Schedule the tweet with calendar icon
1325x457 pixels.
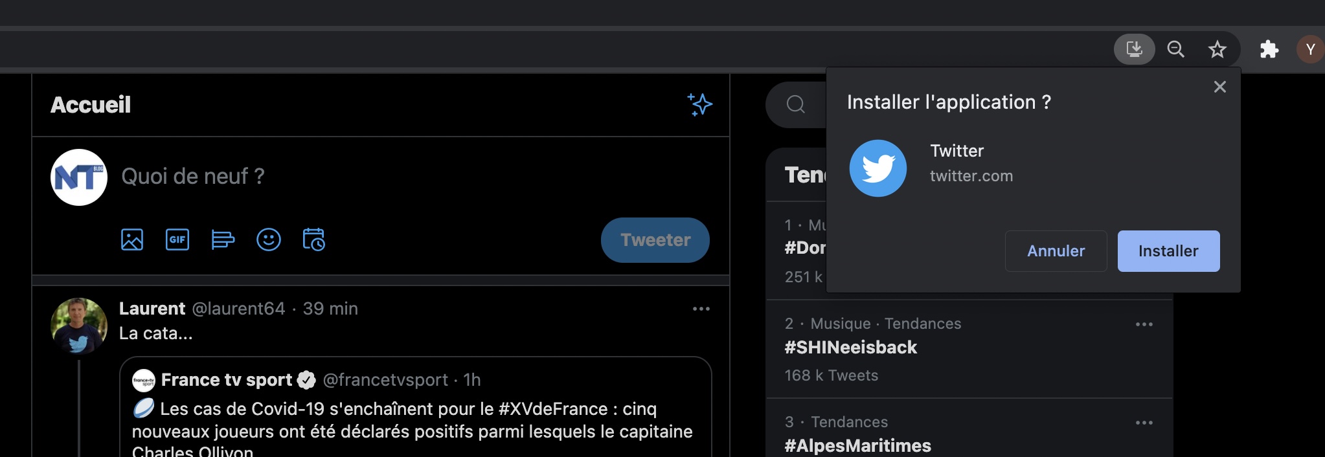[x=314, y=240]
